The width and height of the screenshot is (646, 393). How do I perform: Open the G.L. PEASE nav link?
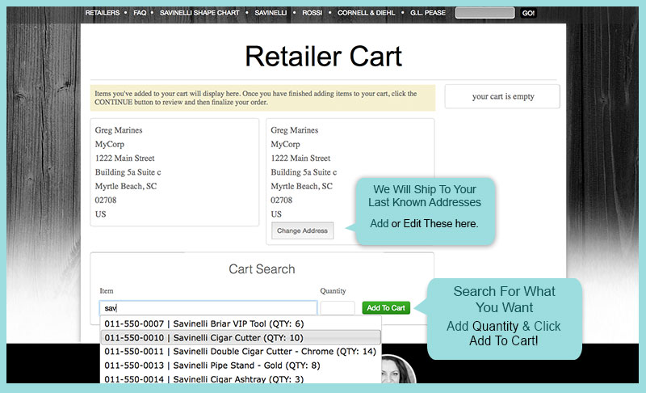(428, 13)
